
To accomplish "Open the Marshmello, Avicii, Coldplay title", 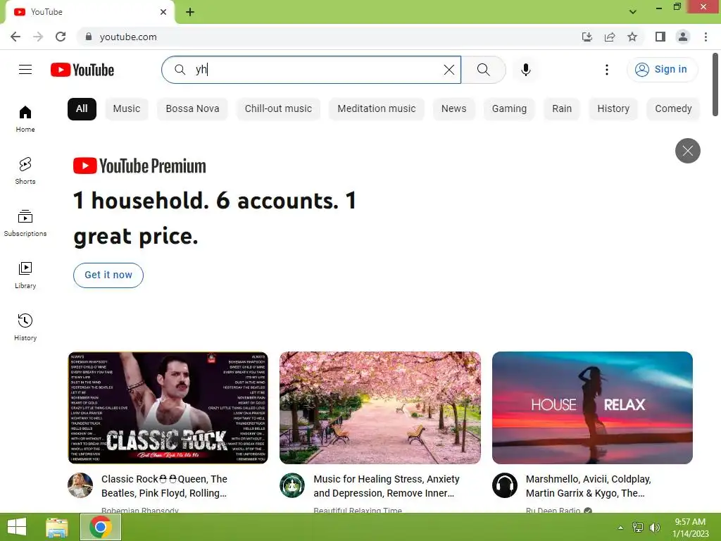I will point(588,486).
